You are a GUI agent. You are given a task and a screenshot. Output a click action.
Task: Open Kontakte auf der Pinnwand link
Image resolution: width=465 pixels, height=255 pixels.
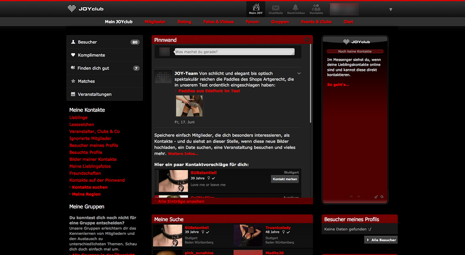tap(97, 180)
